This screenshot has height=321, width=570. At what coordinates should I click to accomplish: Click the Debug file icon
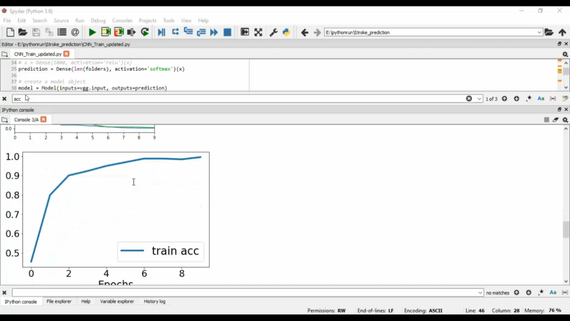161,32
